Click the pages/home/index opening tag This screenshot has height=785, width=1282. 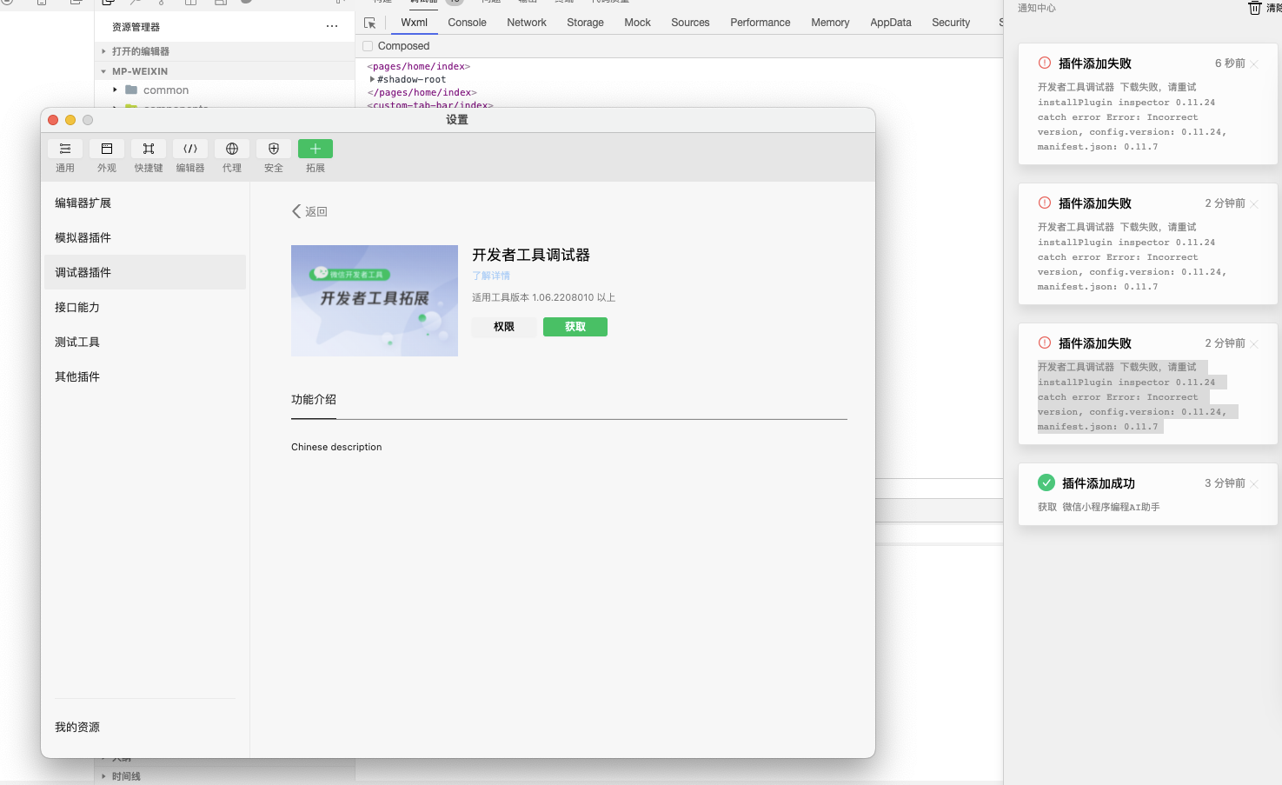[418, 66]
